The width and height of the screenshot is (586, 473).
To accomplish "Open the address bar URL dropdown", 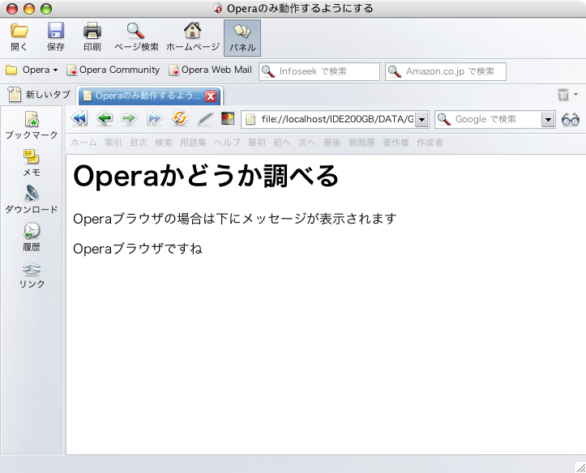I will 421,120.
